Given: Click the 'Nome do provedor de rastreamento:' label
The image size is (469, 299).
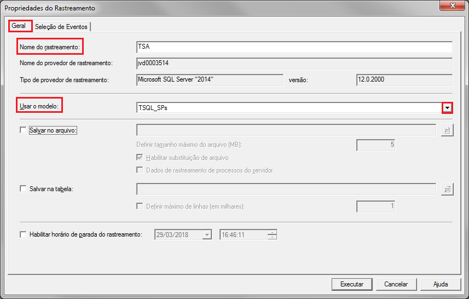Looking at the screenshot, I should (66, 63).
